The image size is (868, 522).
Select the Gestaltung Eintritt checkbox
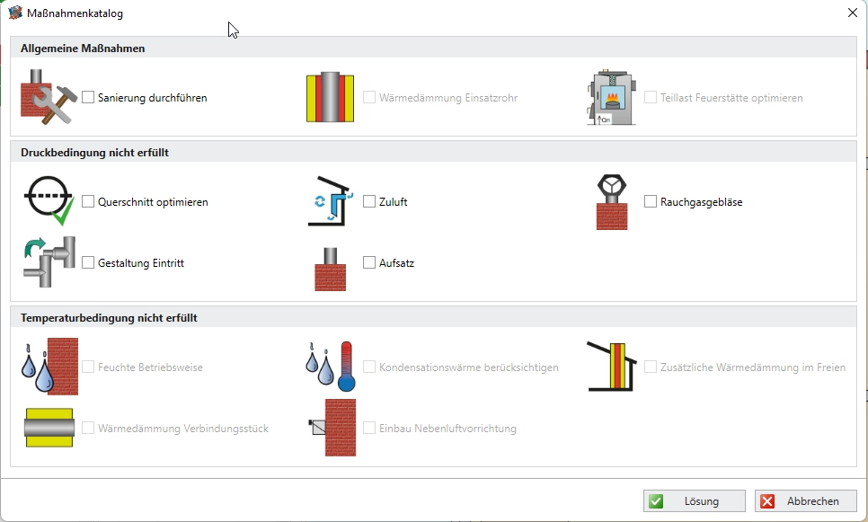tap(88, 262)
